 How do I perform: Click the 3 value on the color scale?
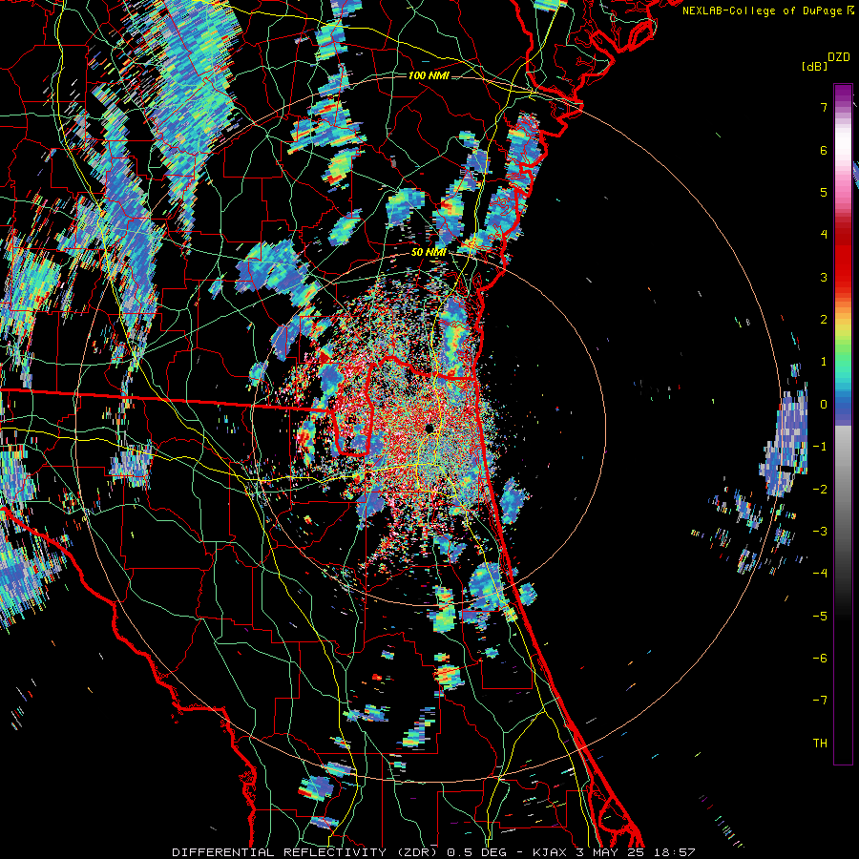pyautogui.click(x=824, y=277)
